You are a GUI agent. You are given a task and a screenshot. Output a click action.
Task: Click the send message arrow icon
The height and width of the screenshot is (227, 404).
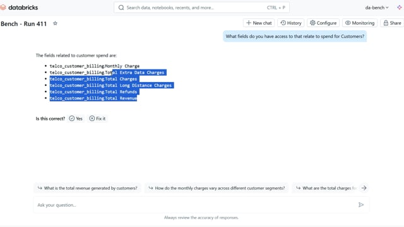pyautogui.click(x=361, y=204)
